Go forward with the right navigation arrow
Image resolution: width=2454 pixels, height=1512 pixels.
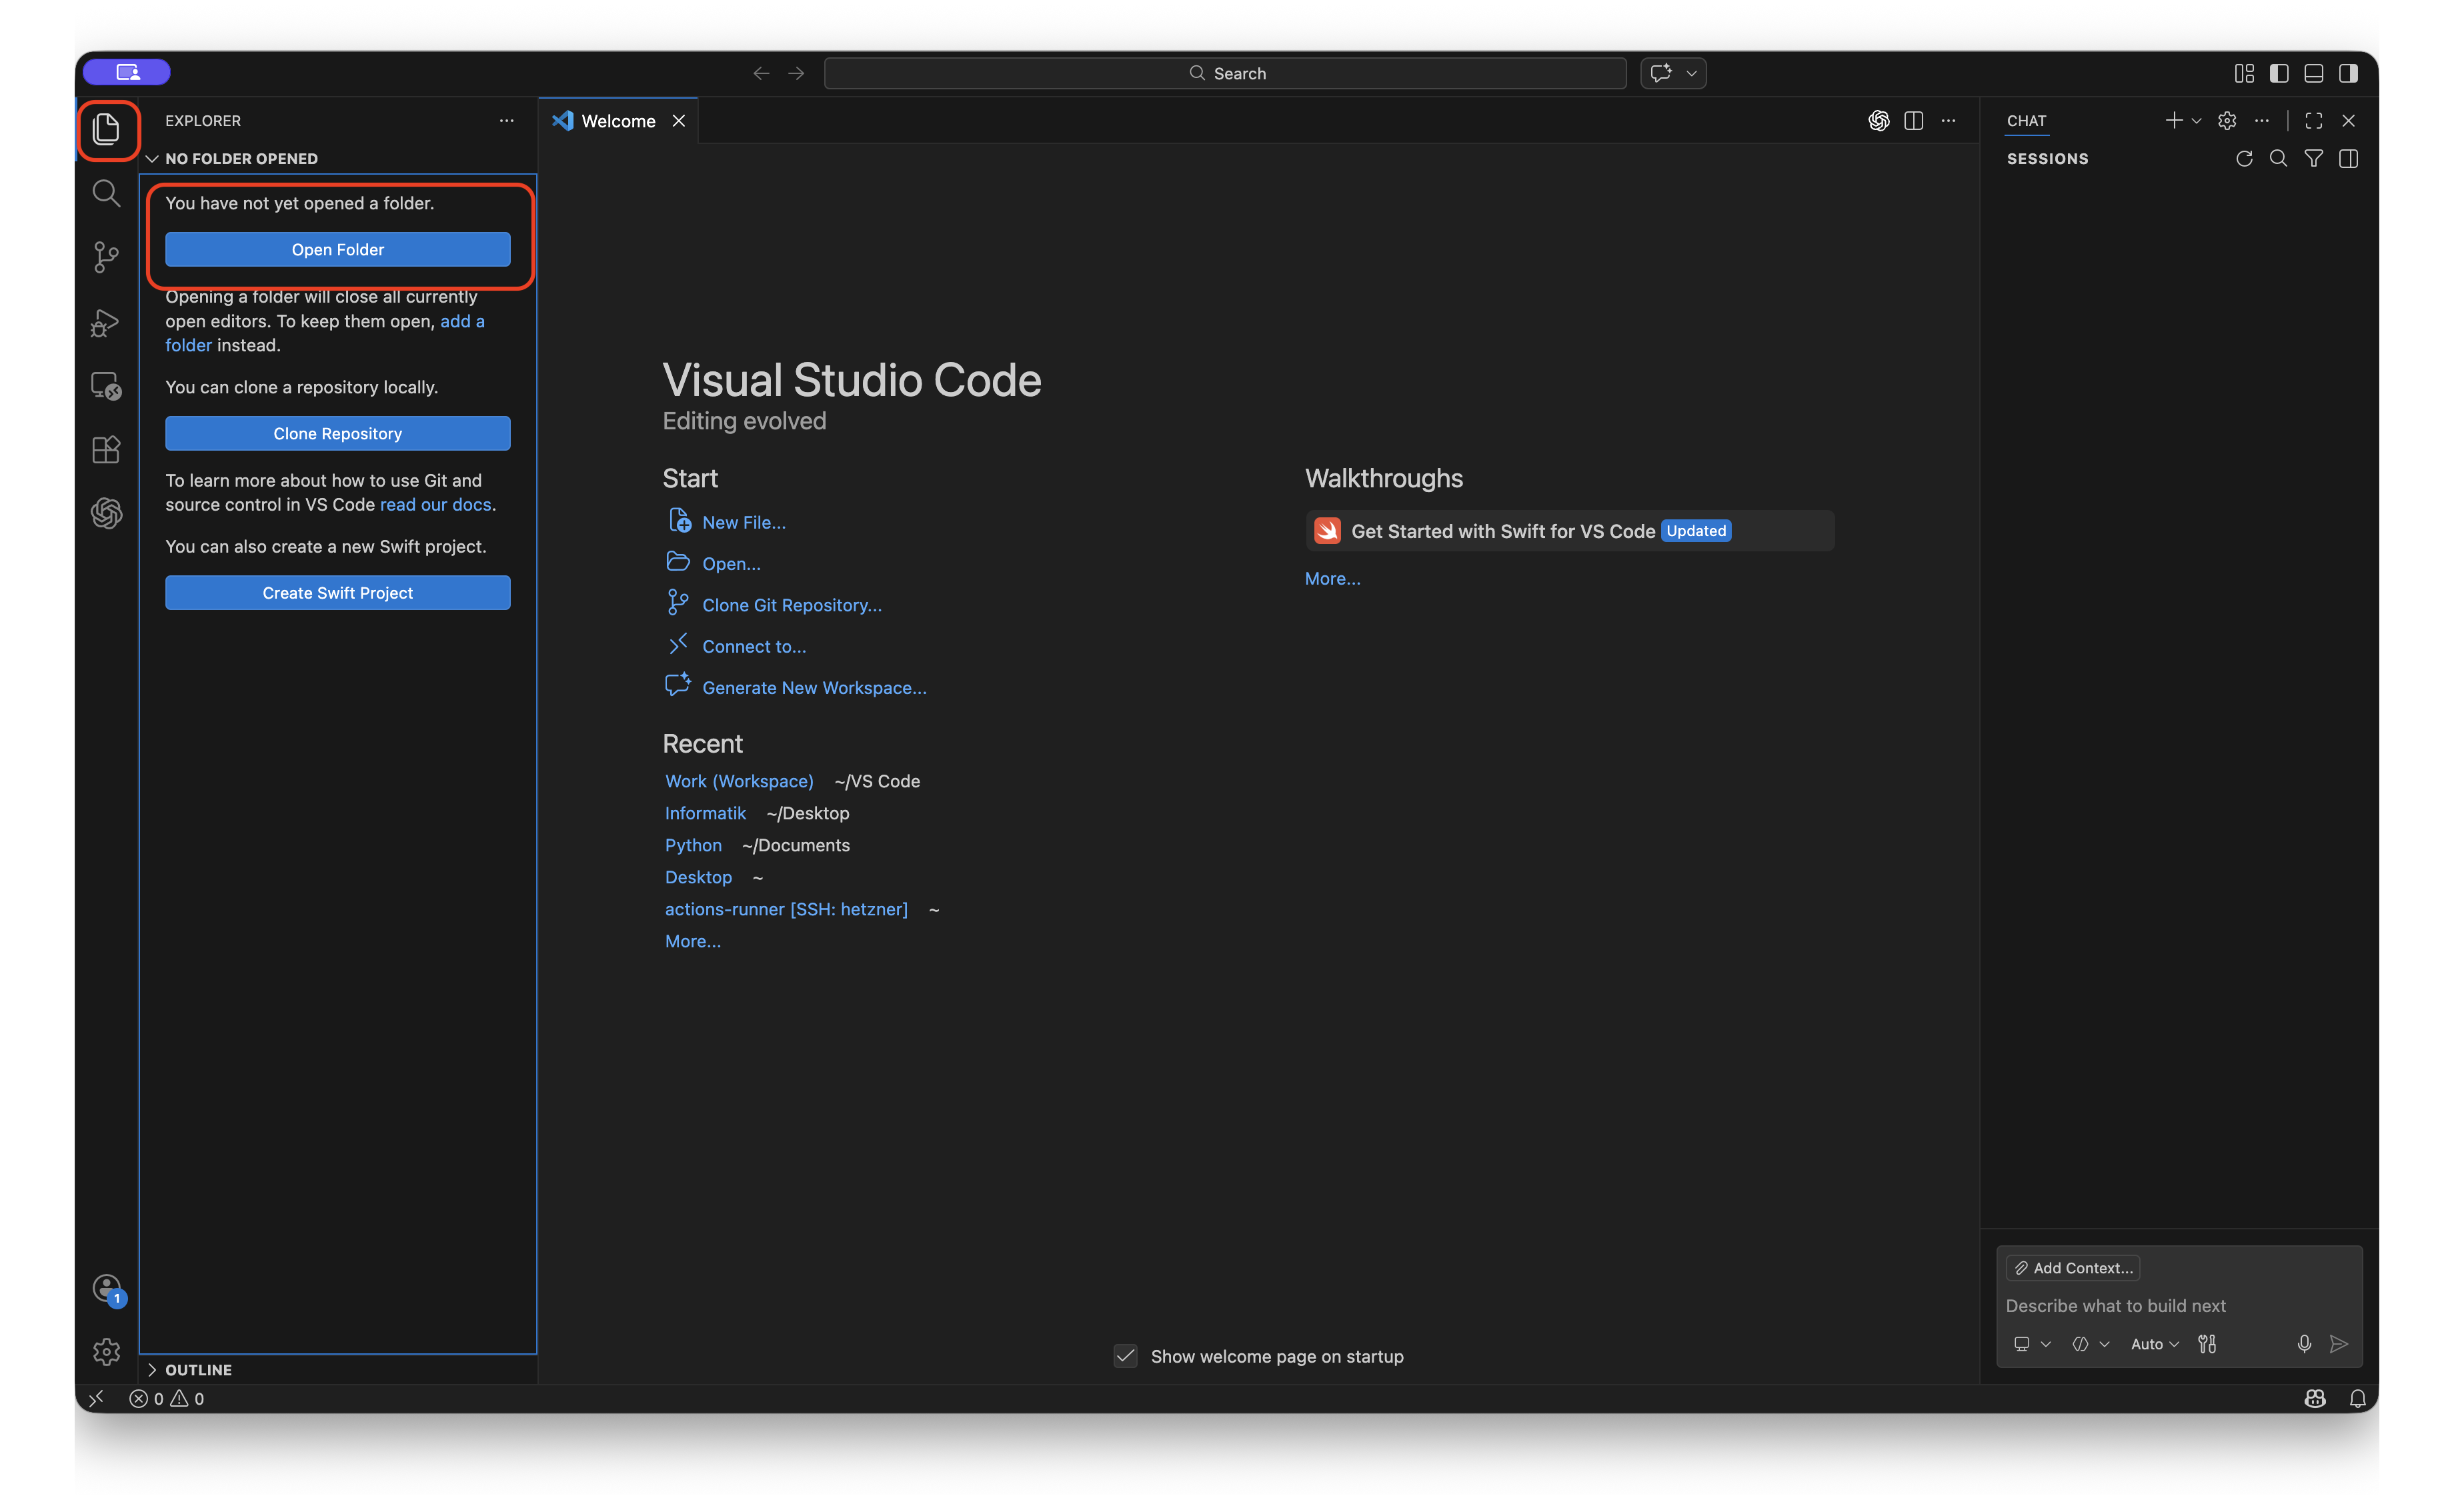pos(796,73)
